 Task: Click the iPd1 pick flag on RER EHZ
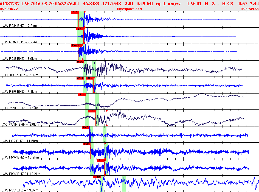[80, 78]
